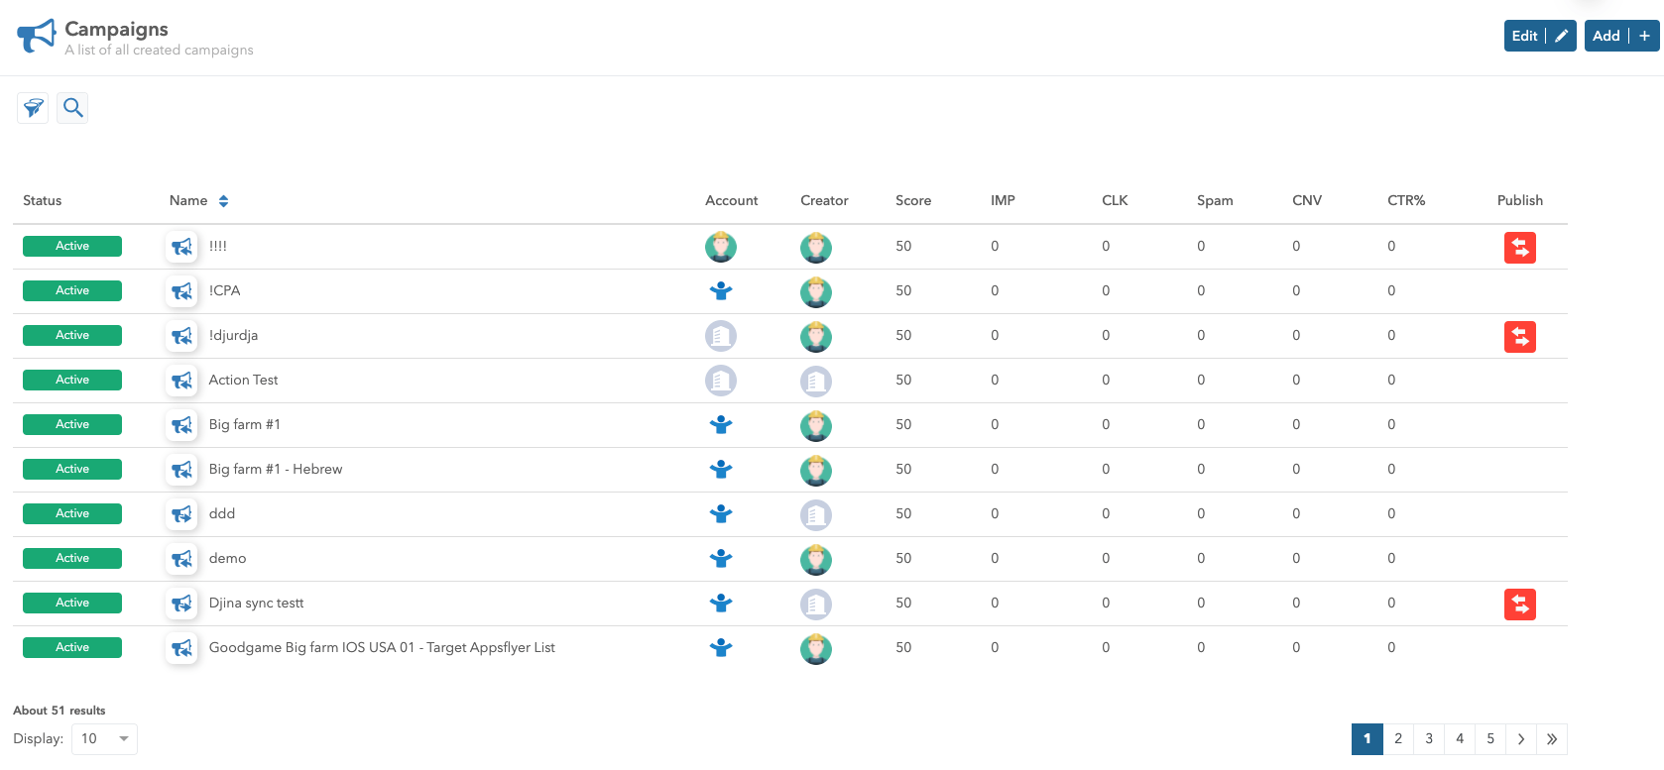1664x770 pixels.
Task: Click the Edit button
Action: pos(1539,36)
